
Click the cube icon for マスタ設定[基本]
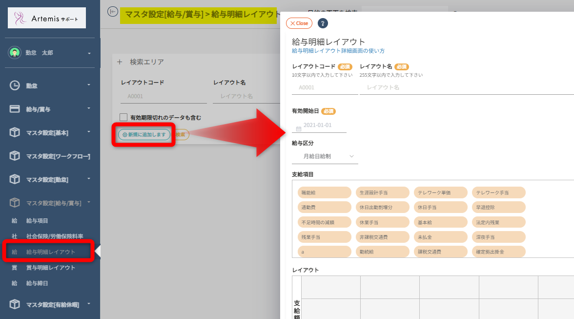click(x=15, y=132)
